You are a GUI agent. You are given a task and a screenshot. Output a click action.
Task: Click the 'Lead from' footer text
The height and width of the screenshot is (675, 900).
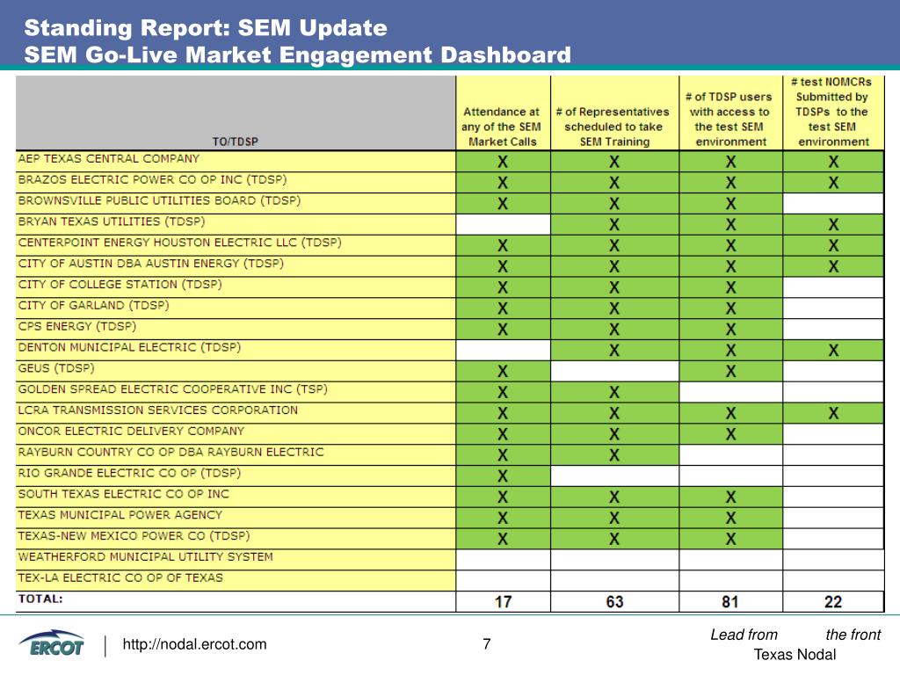coord(744,635)
